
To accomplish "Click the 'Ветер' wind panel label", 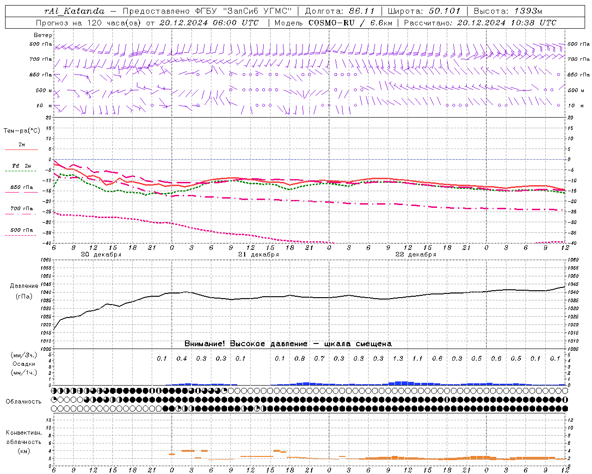I will click(43, 35).
